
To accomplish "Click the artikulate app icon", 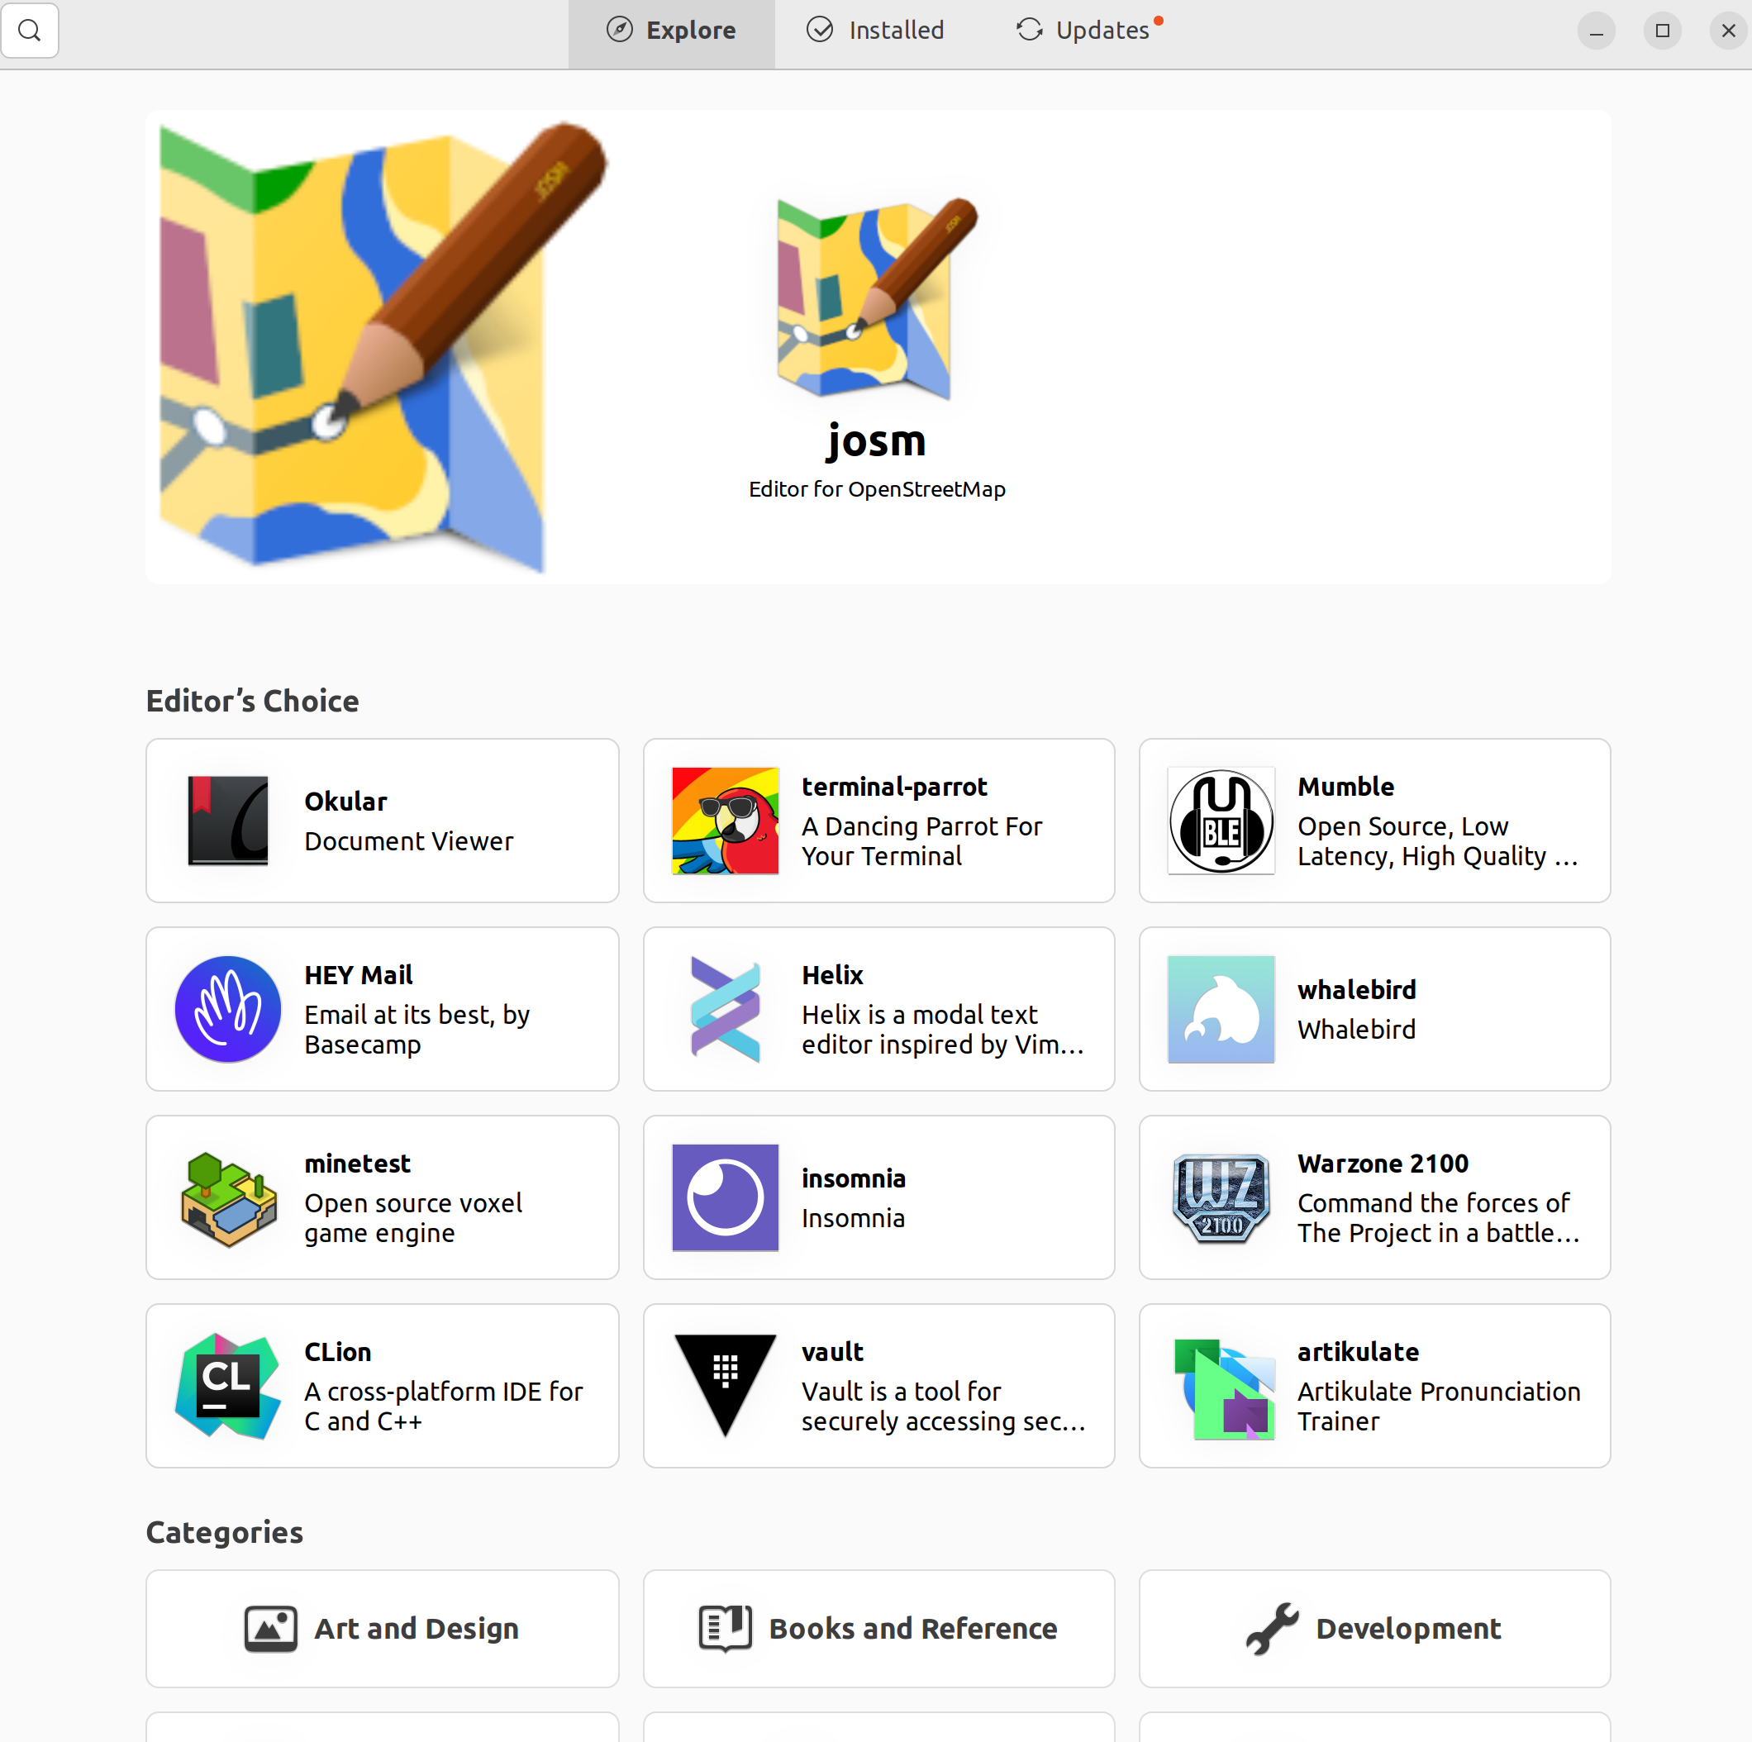I will 1221,1386.
